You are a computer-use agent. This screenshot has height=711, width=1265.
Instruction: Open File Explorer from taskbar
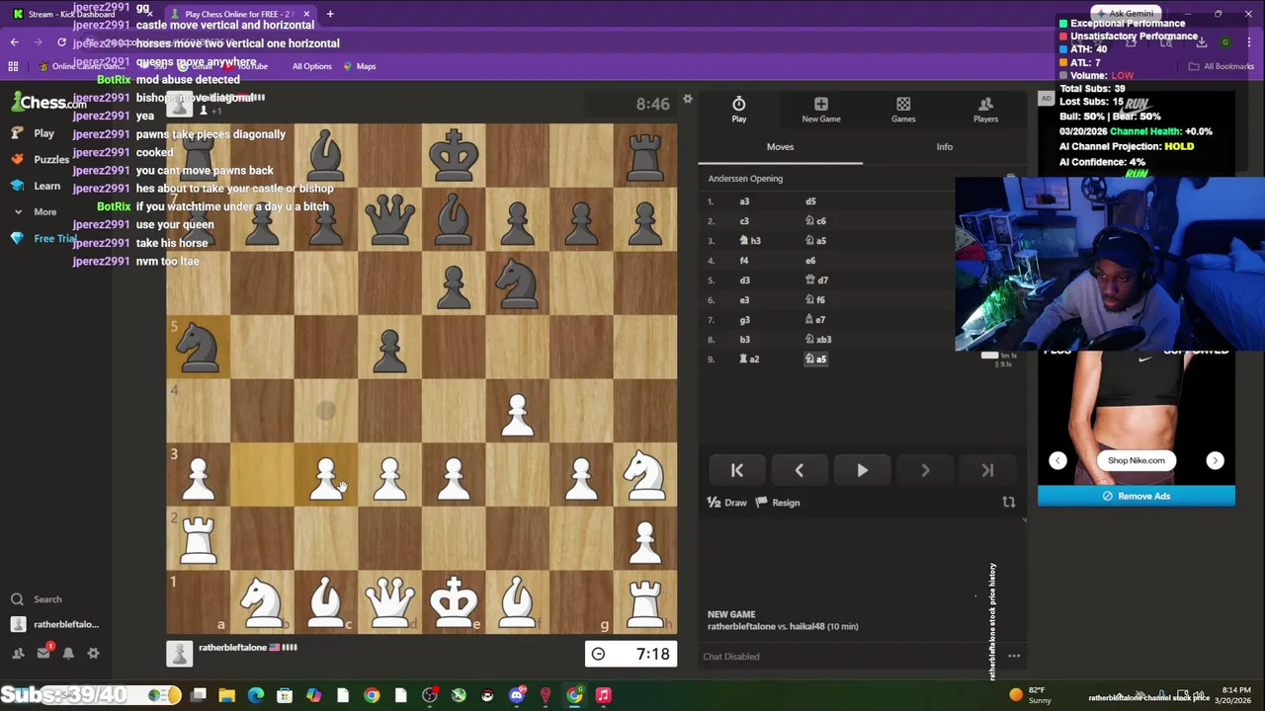pos(226,695)
